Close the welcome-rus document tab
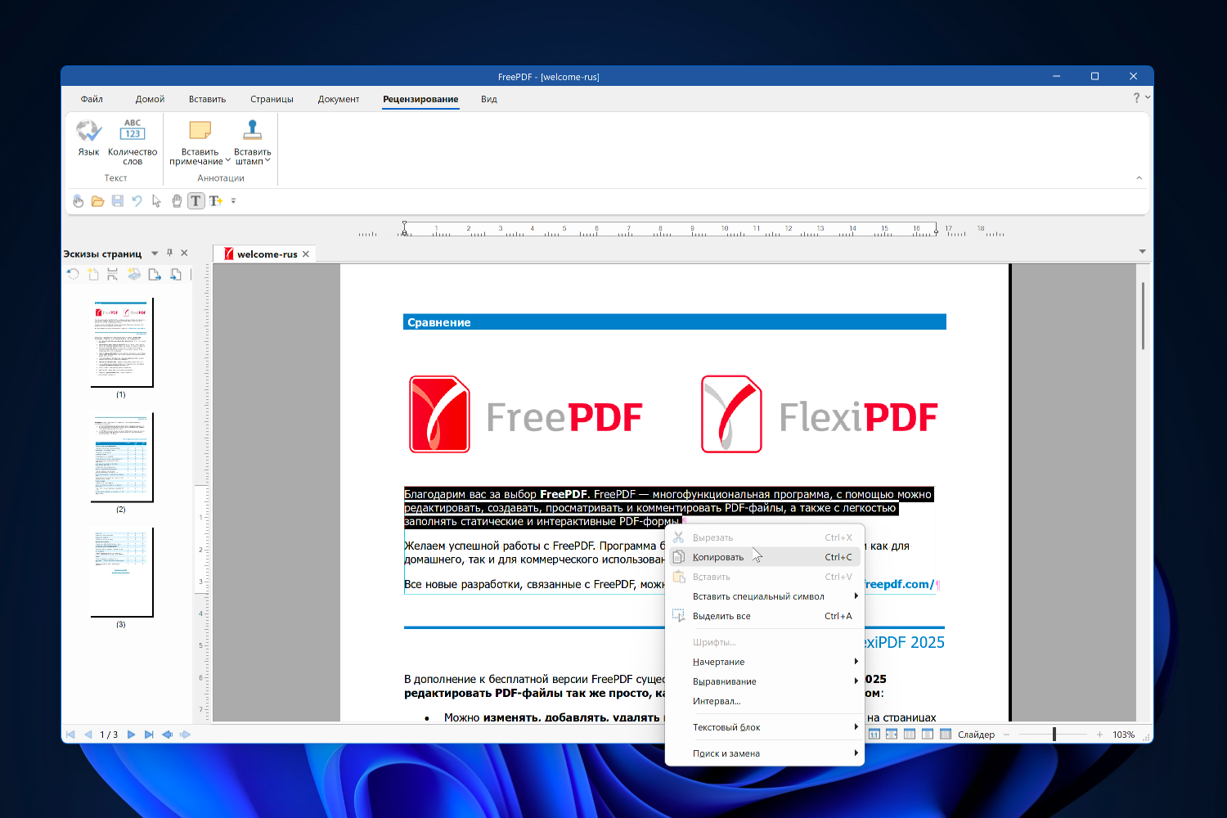This screenshot has width=1227, height=818. [x=306, y=254]
